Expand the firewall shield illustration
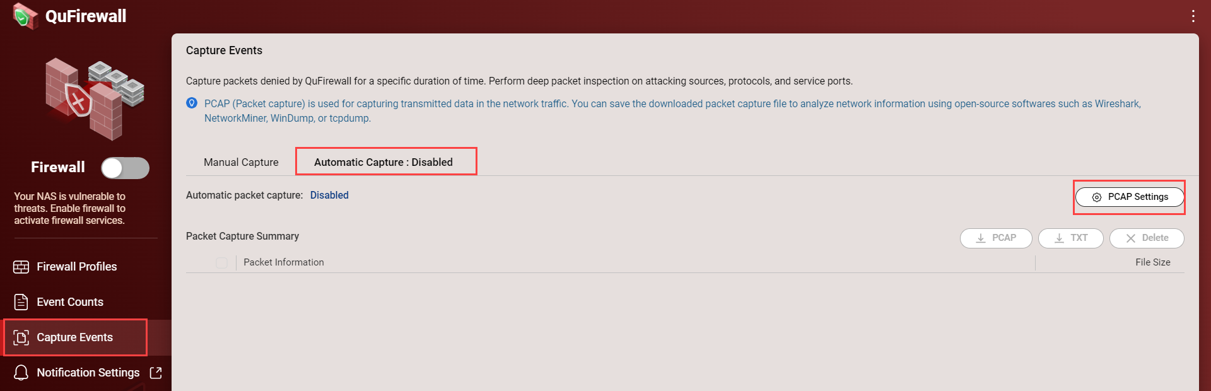This screenshot has width=1211, height=391. click(x=93, y=98)
